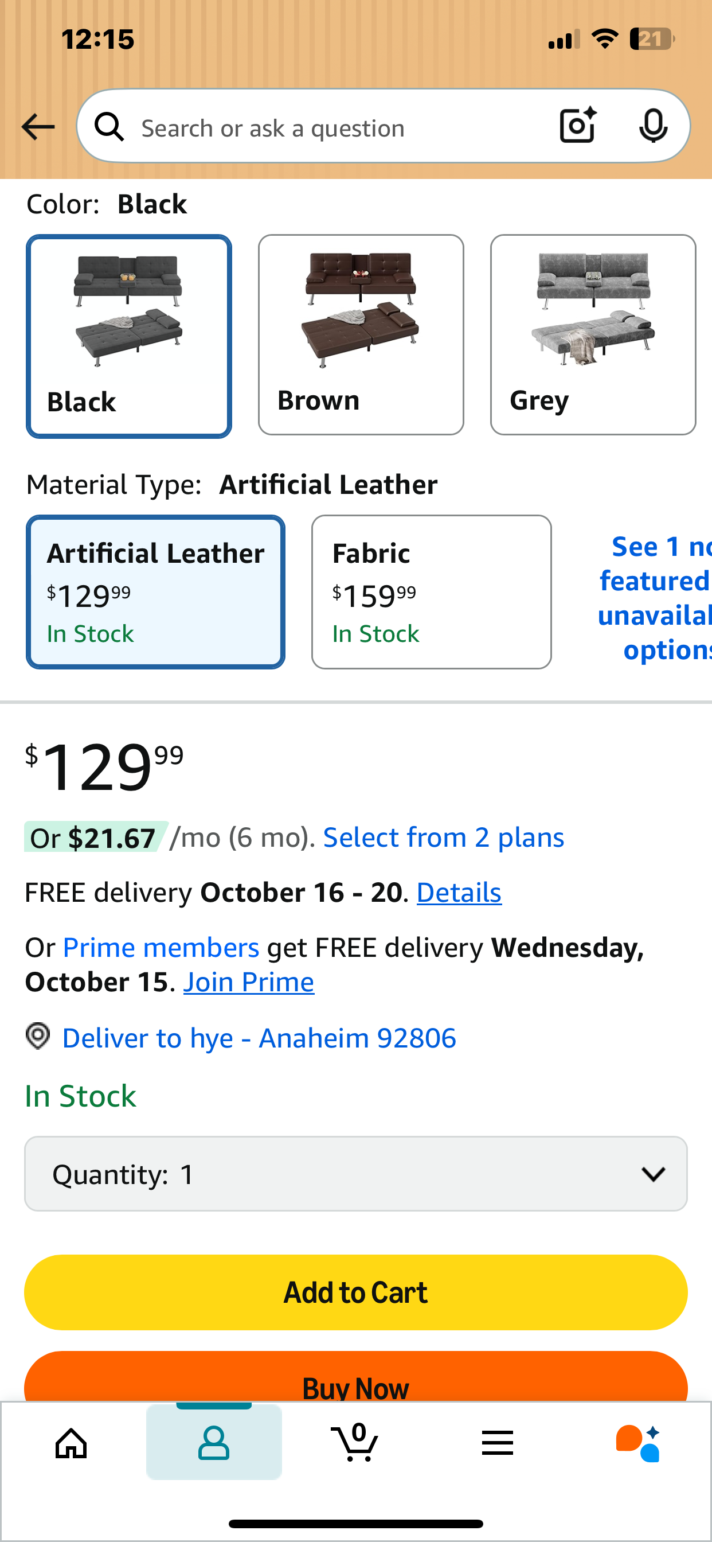Viewport: 712px width, 1542px height.
Task: Select Artificial Leather material option
Action: click(x=155, y=591)
